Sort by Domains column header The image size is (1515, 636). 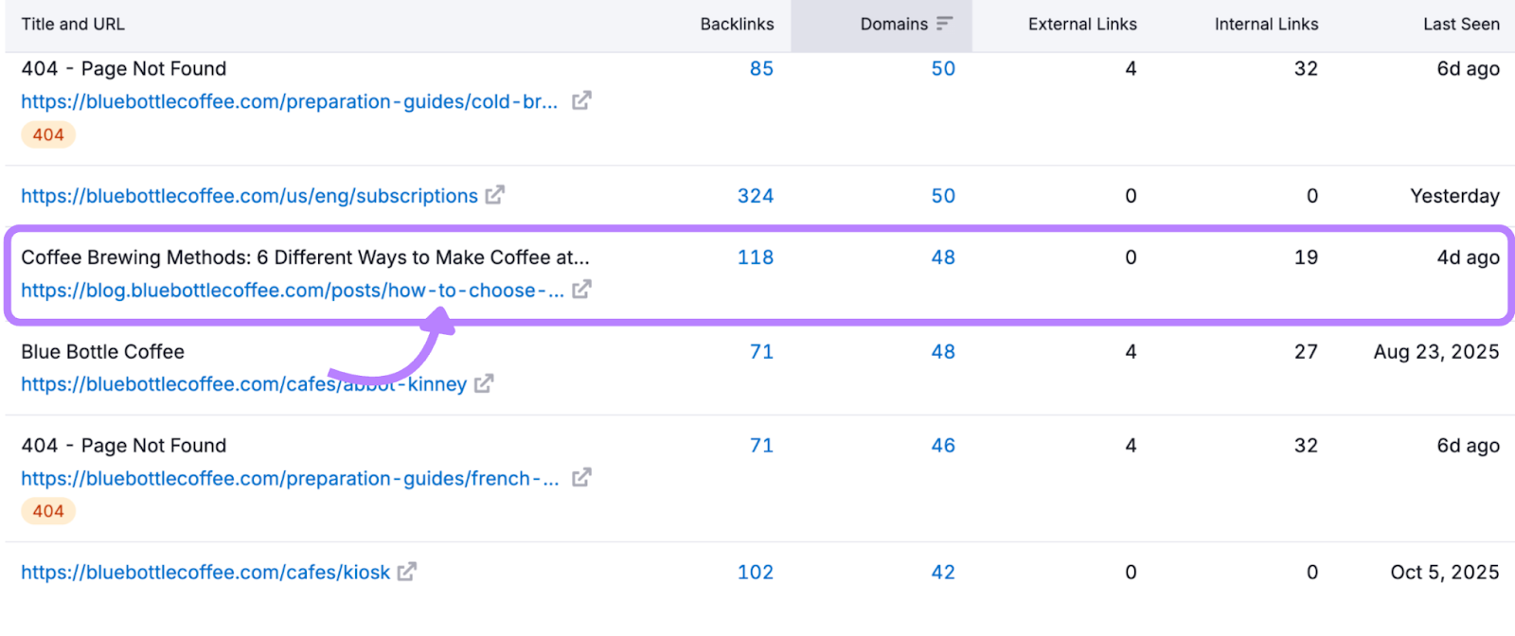pos(893,25)
